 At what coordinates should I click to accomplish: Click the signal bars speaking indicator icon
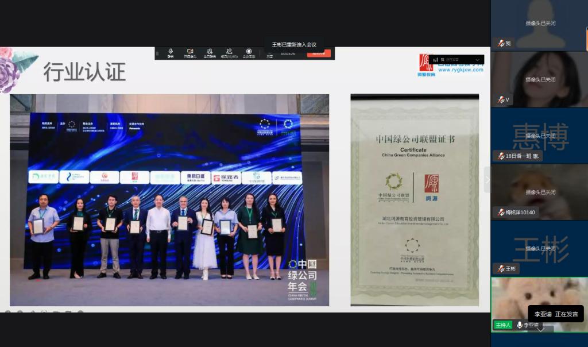pyautogui.click(x=435, y=59)
